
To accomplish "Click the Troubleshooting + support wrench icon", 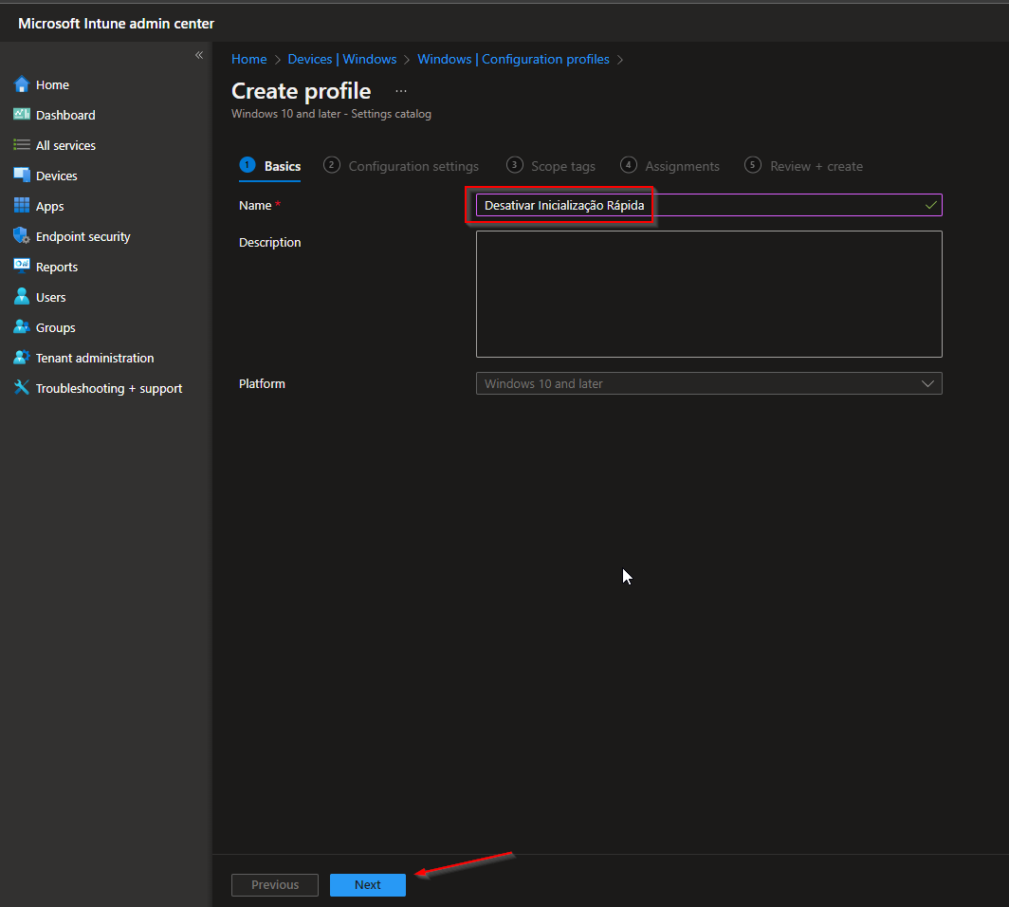I will (21, 387).
